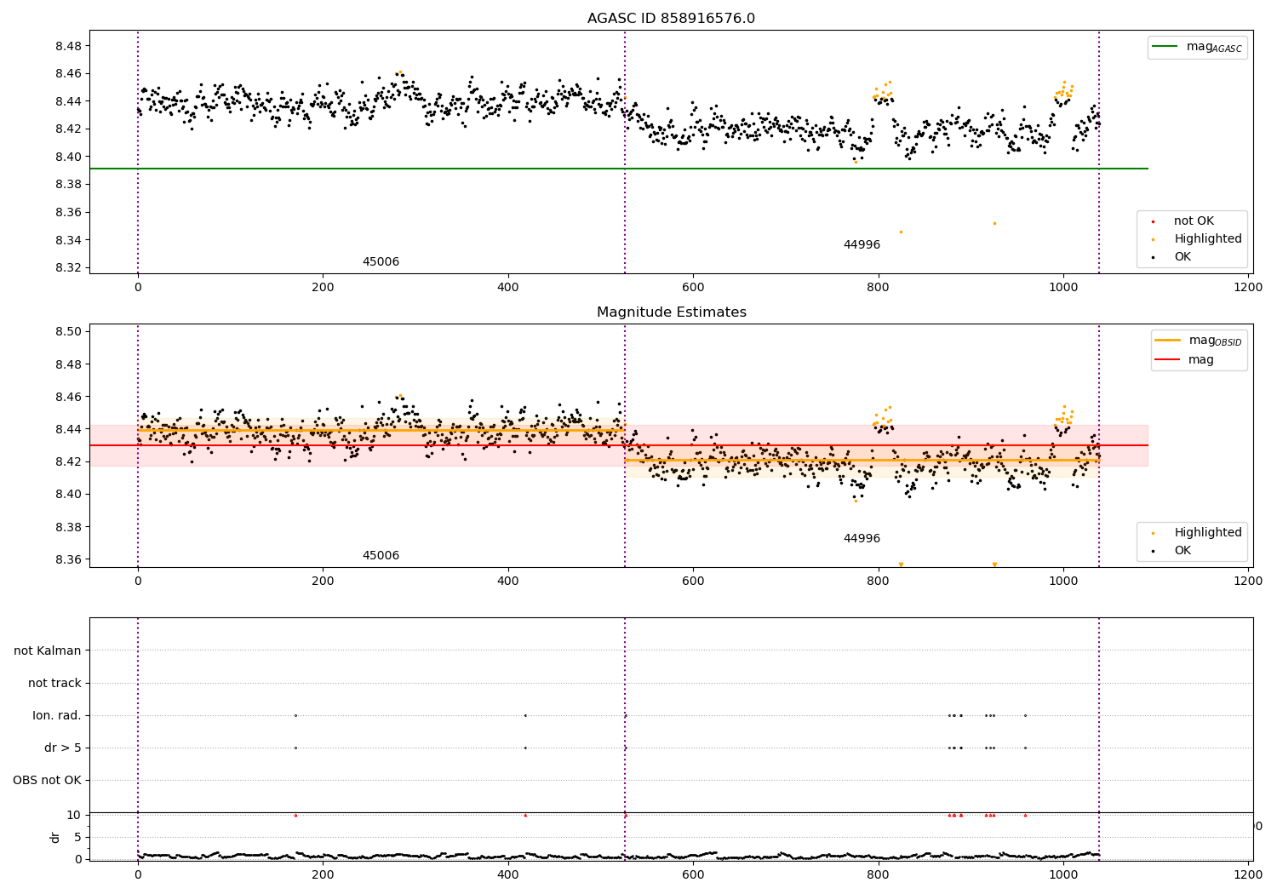Screen dimensions: 1277x894
Task: Click the orange line swatch beside mag OBSID
Action: pos(1168,341)
